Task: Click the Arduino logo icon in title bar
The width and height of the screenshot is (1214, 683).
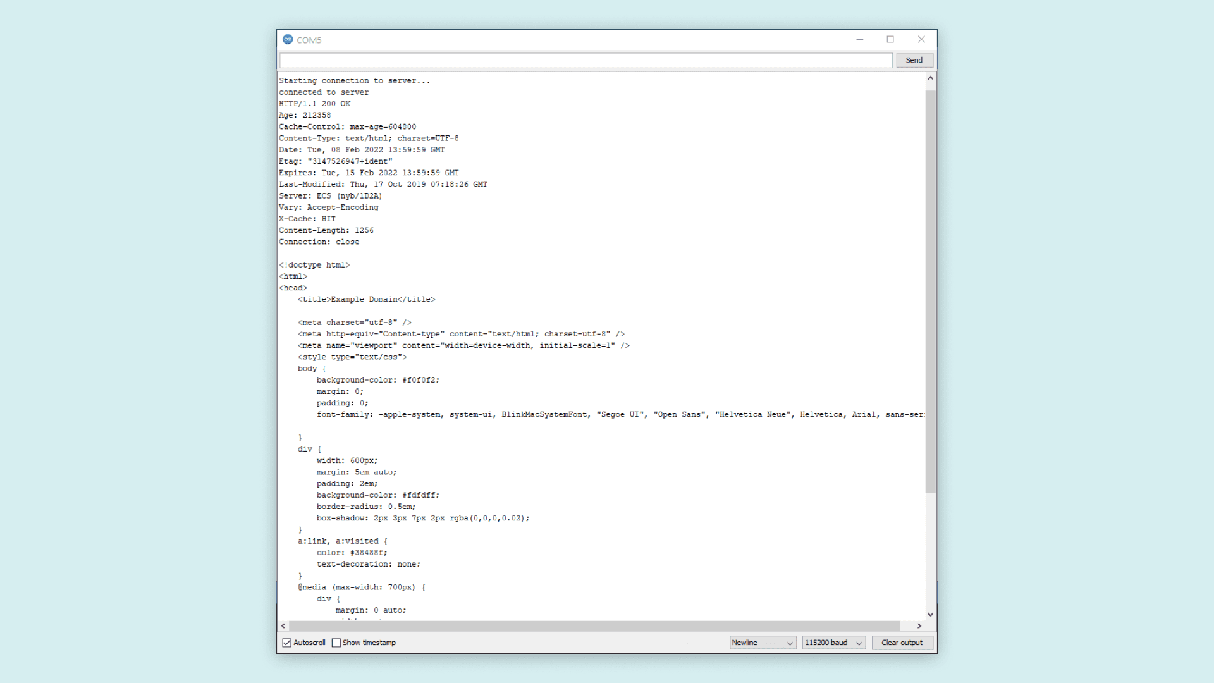Action: pyautogui.click(x=288, y=39)
